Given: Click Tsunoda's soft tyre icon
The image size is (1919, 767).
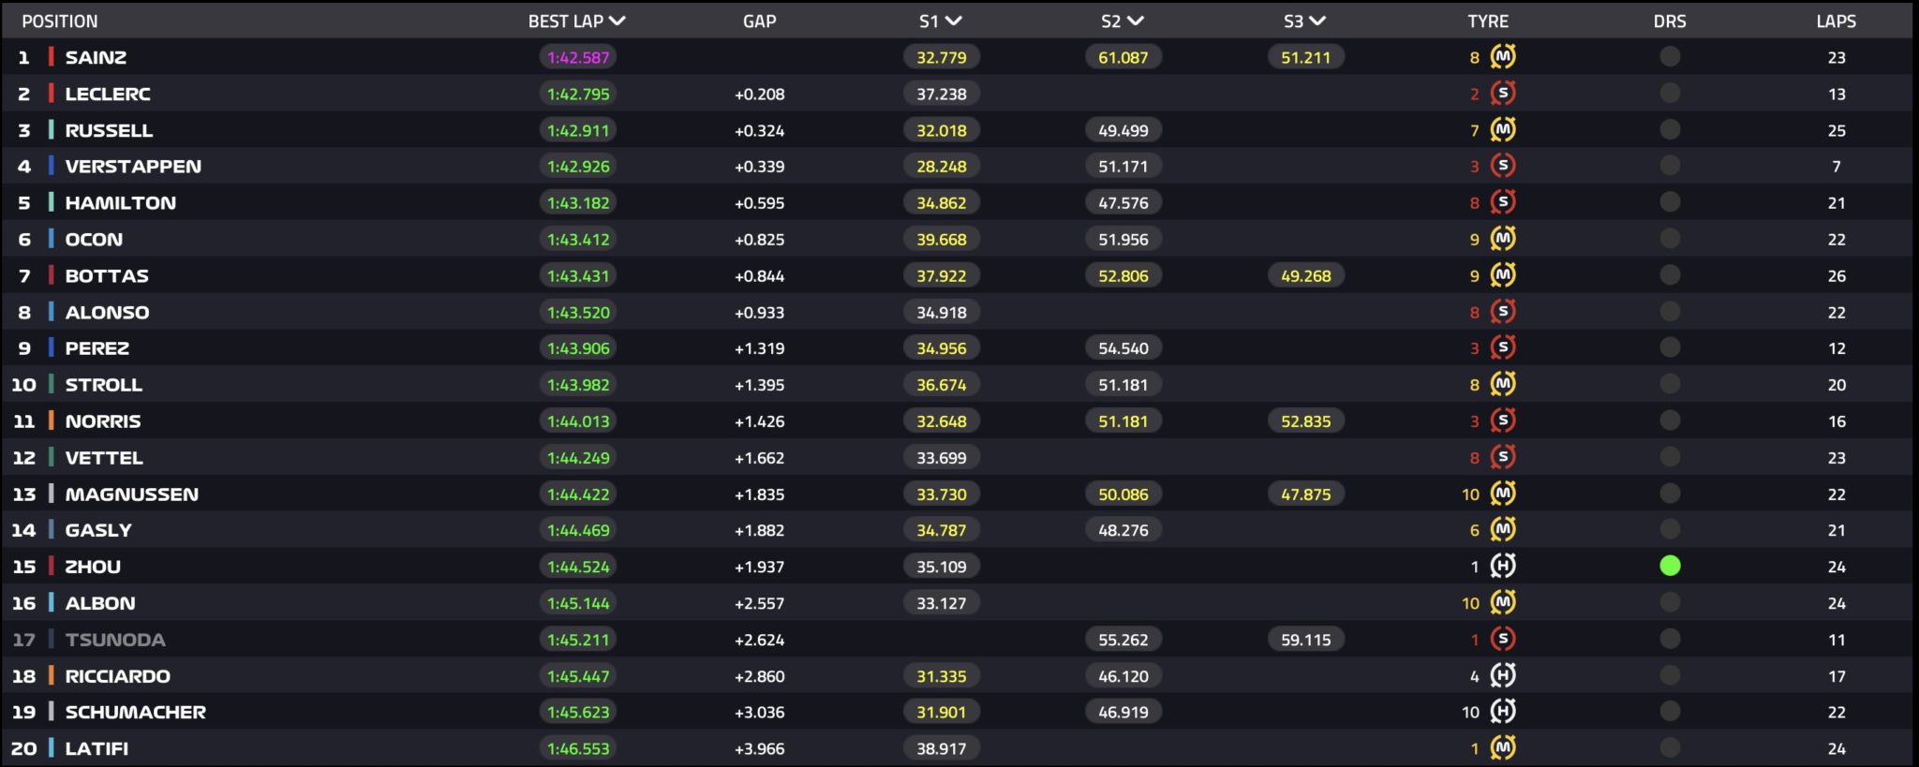Looking at the screenshot, I should tap(1503, 639).
